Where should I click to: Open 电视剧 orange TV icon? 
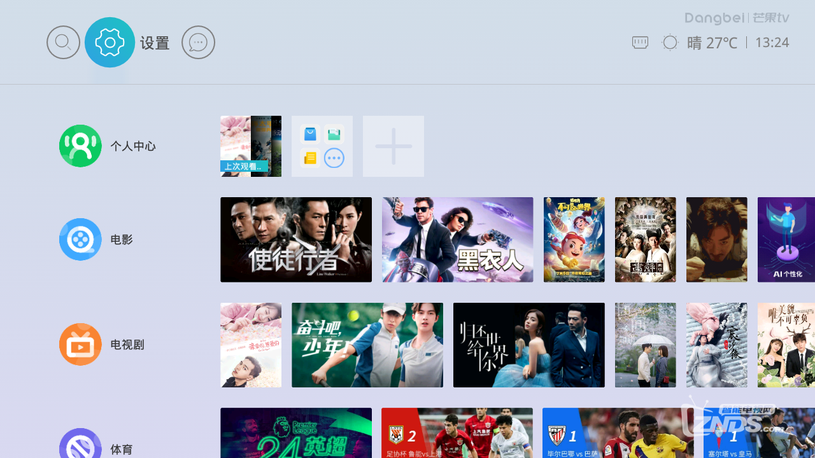click(80, 344)
